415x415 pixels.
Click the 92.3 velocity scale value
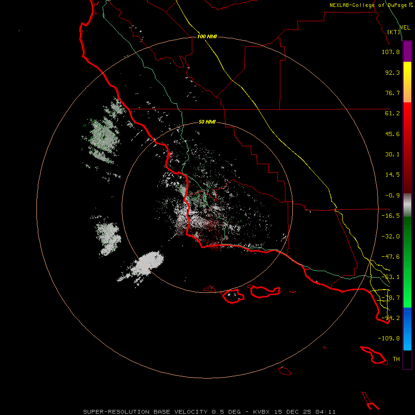coord(392,72)
